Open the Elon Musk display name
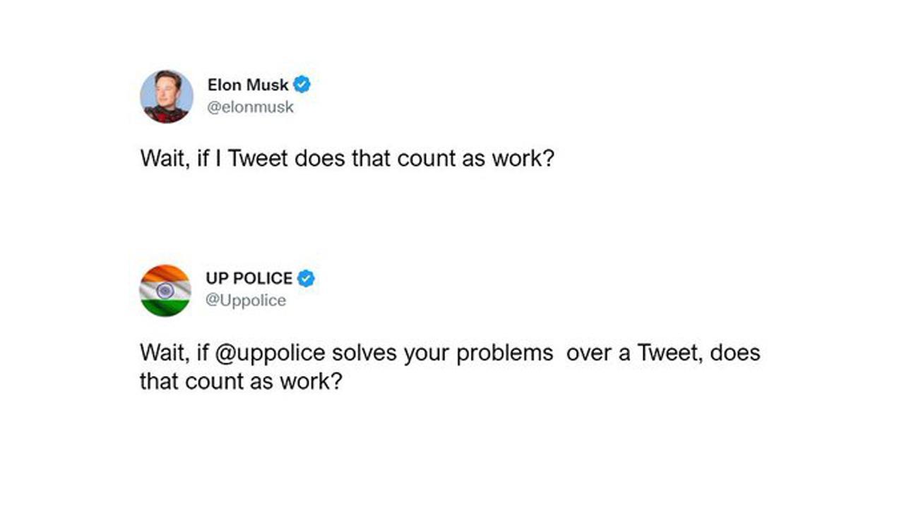 [x=248, y=85]
